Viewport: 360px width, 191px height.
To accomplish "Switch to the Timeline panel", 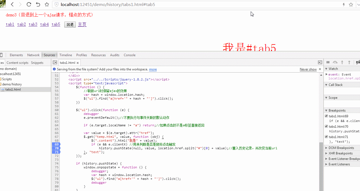I will click(66, 55).
